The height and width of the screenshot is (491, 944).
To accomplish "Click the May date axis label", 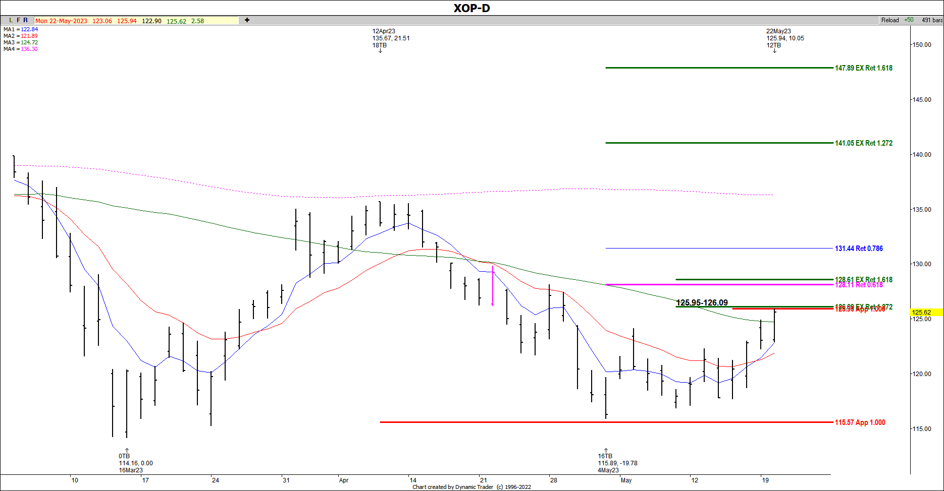I will click(626, 480).
